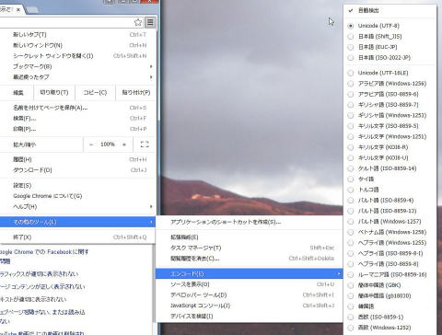Click the bookmark star icon

pos(138,22)
